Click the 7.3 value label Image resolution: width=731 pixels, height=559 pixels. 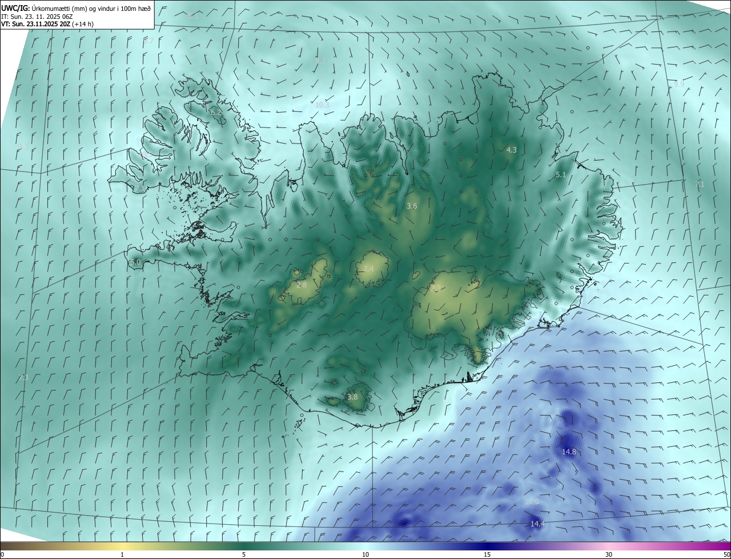click(x=23, y=377)
